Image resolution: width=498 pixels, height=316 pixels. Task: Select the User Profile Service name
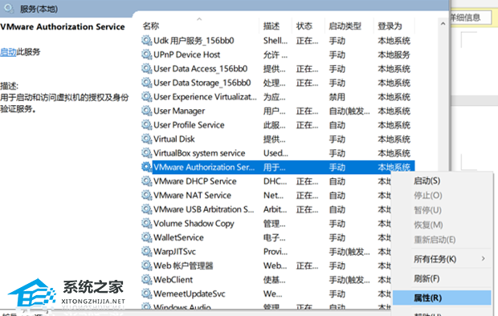click(x=189, y=124)
